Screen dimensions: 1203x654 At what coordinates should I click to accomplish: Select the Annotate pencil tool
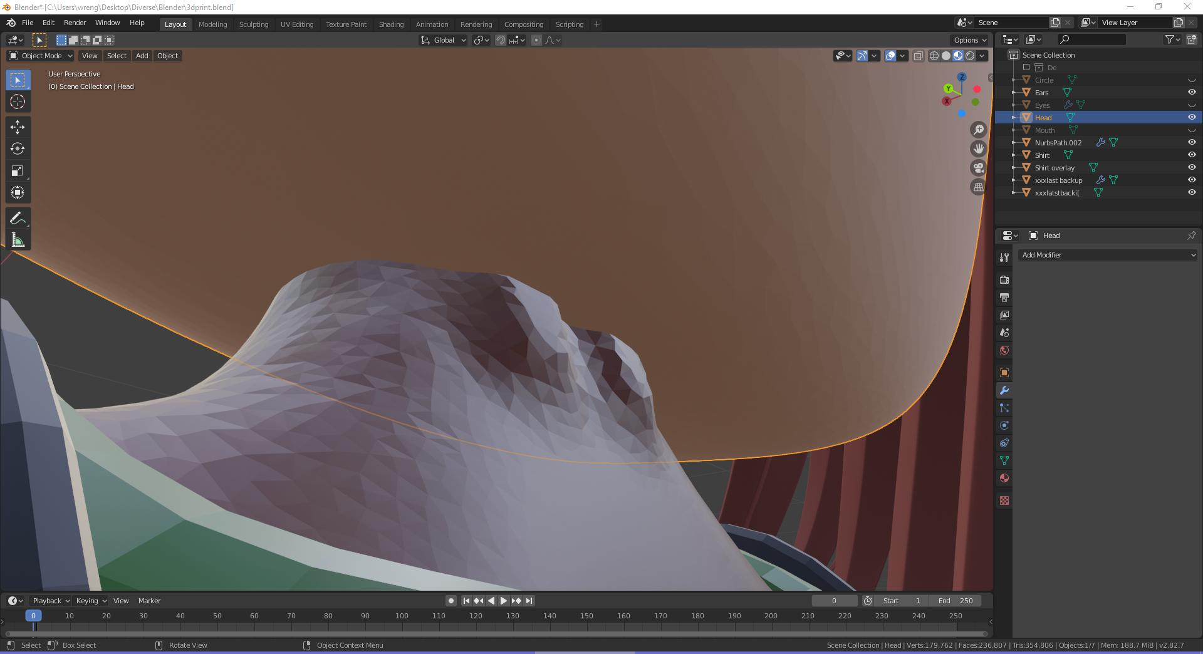click(x=18, y=218)
